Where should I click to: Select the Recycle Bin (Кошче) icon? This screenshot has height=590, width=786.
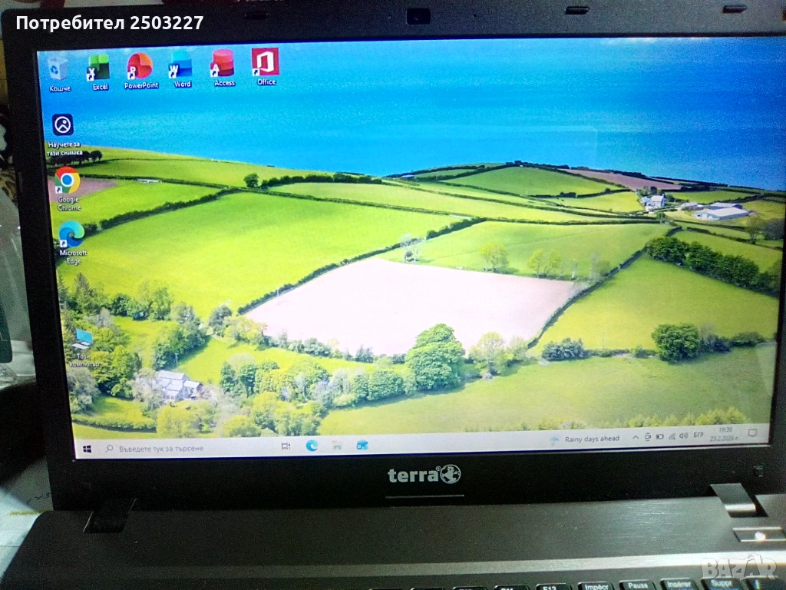pyautogui.click(x=58, y=71)
